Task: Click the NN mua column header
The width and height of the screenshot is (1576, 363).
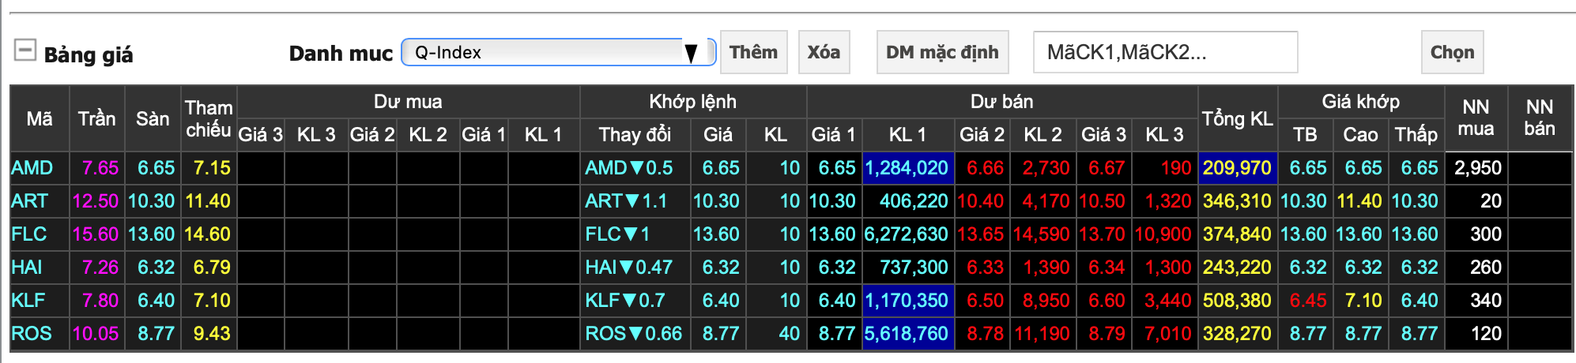Action: 1476,118
